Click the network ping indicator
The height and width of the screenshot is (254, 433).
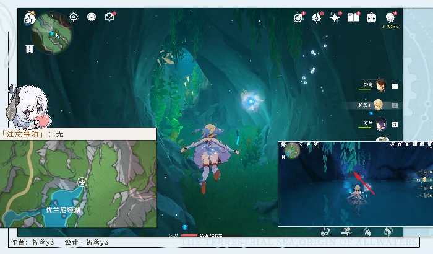coord(390,27)
